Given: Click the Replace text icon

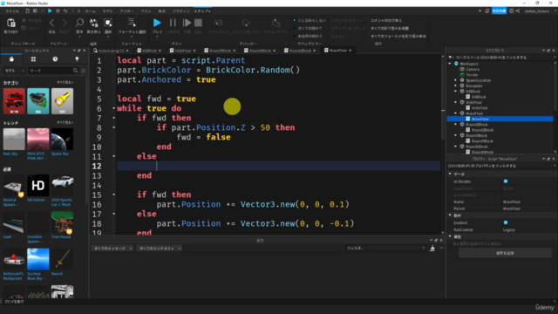Looking at the screenshot, I should tap(93, 24).
